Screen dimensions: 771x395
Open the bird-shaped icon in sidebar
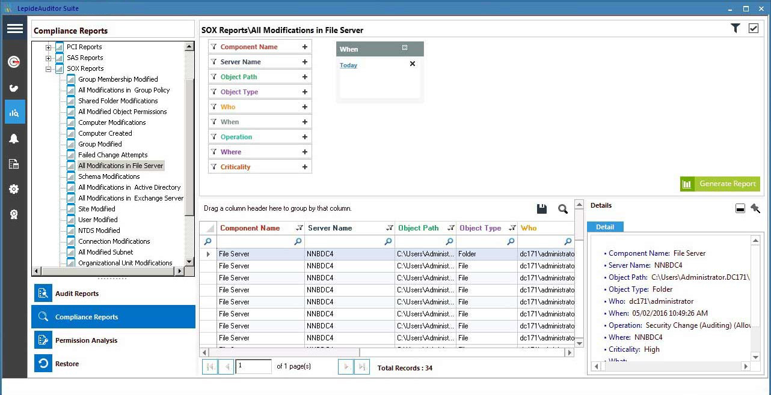pos(14,88)
